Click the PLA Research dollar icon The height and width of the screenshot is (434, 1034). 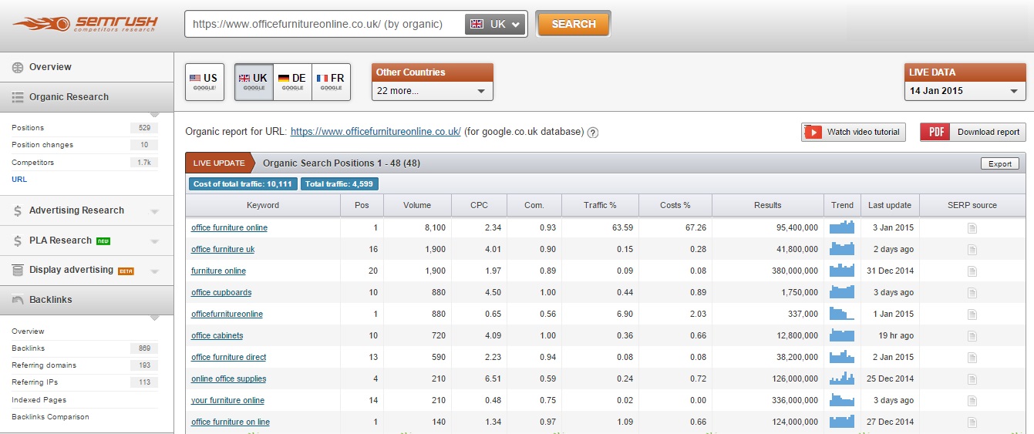pos(18,241)
